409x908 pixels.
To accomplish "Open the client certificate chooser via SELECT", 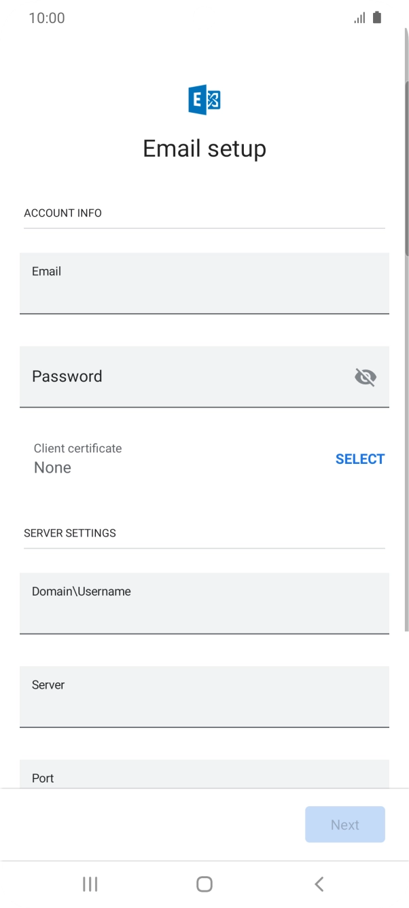I will coord(360,458).
